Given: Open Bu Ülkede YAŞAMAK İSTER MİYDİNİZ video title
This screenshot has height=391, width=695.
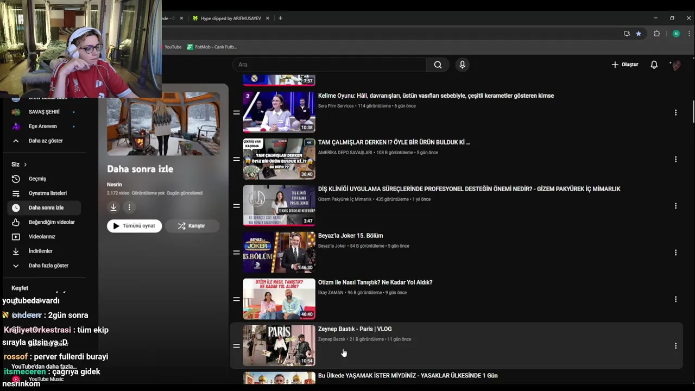Looking at the screenshot, I should (408, 376).
